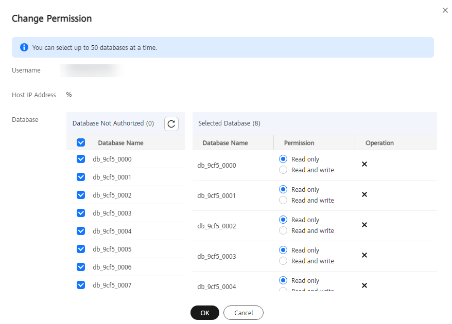Select Read only for db_9cf5_0000
452x324 pixels.
pyautogui.click(x=283, y=159)
